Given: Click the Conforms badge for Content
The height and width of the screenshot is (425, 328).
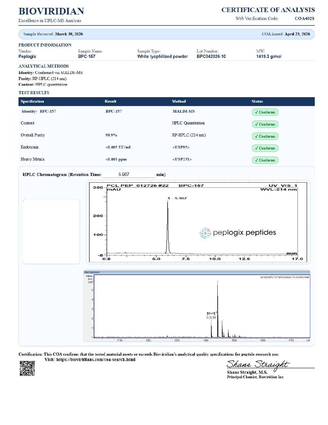Looking at the screenshot, I should click(x=265, y=124).
